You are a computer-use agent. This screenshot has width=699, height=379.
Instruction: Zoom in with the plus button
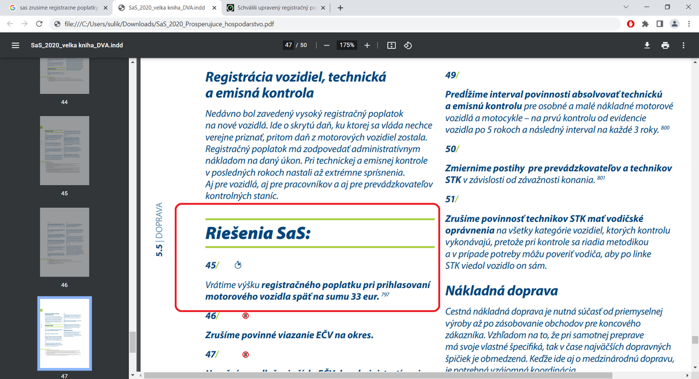click(x=367, y=45)
